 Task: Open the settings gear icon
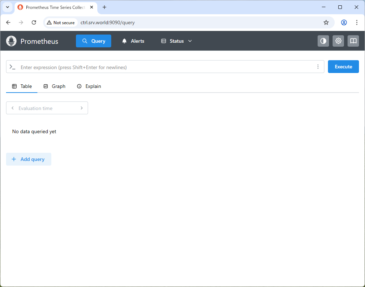(338, 41)
